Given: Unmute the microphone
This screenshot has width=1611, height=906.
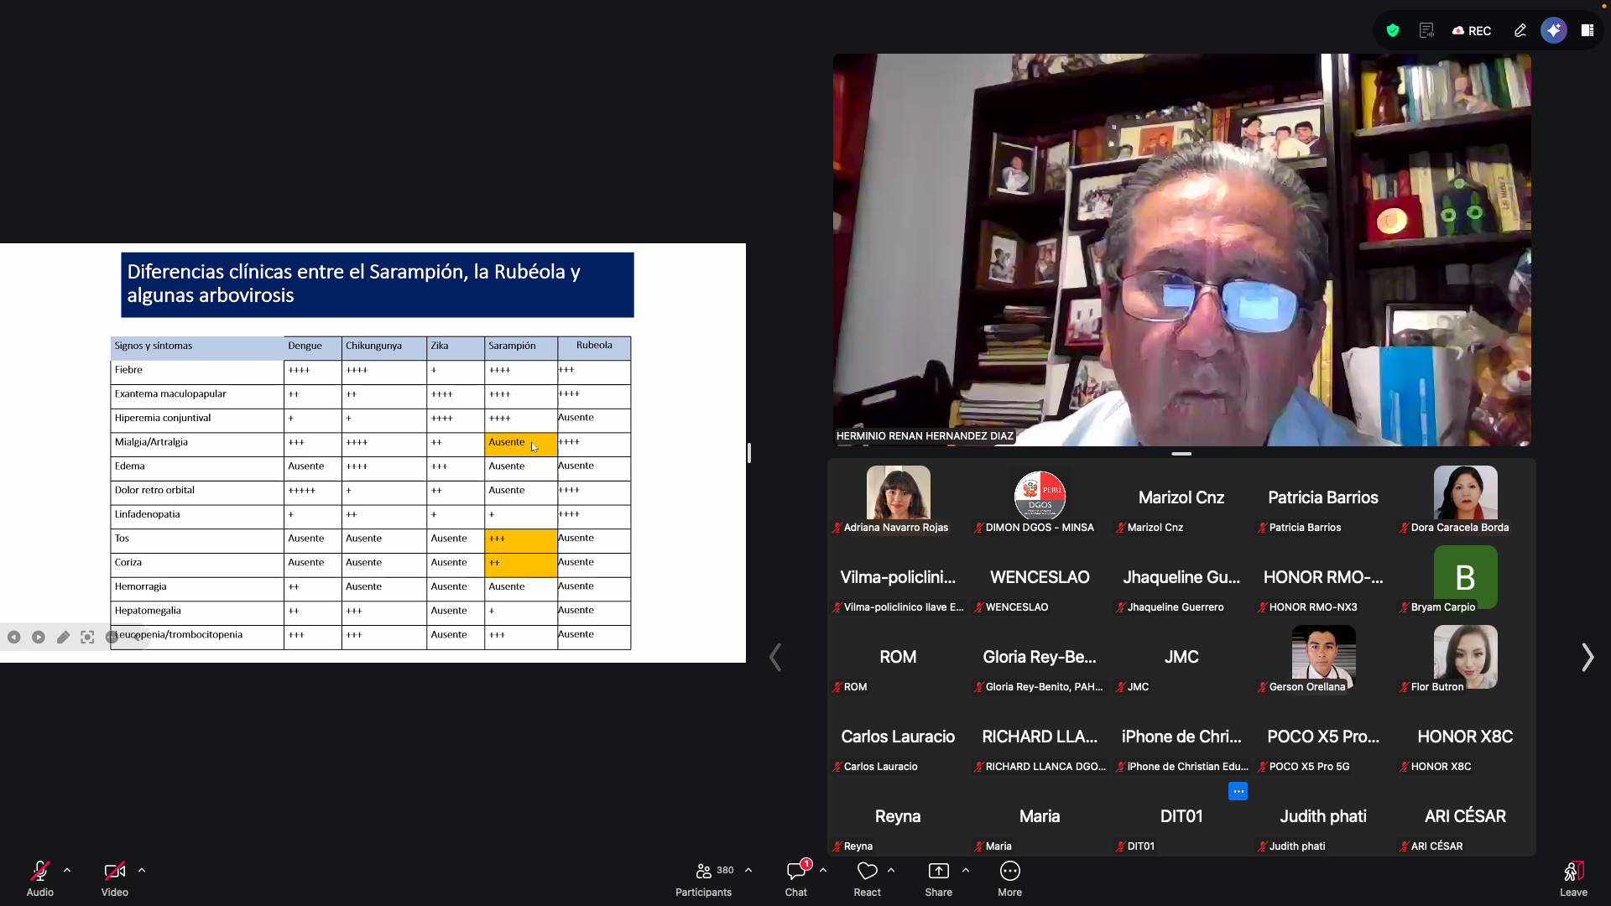Looking at the screenshot, I should click(x=39, y=871).
